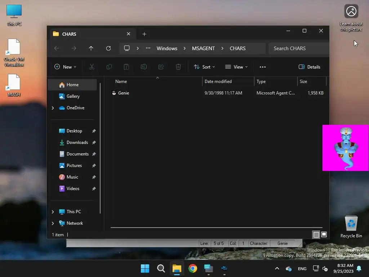Open taskbar Search

pyautogui.click(x=161, y=268)
